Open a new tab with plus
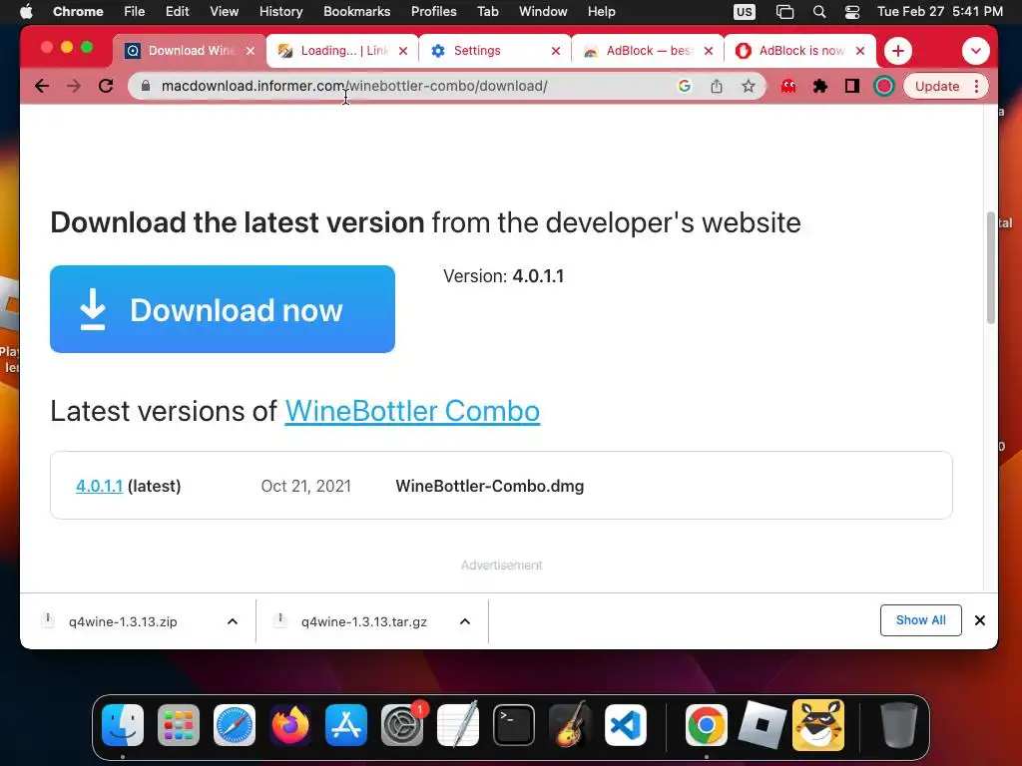 pyautogui.click(x=898, y=51)
